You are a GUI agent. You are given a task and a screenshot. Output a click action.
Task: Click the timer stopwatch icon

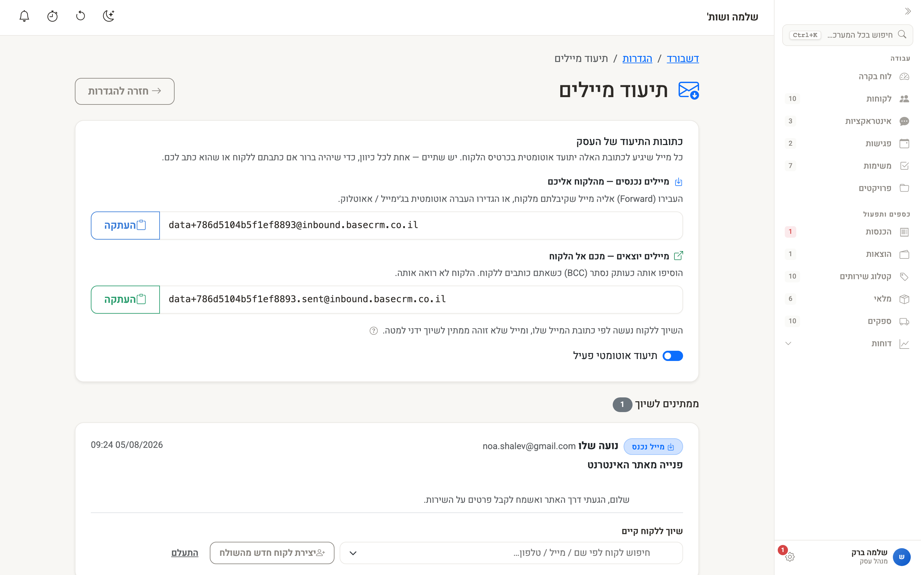pos(52,16)
